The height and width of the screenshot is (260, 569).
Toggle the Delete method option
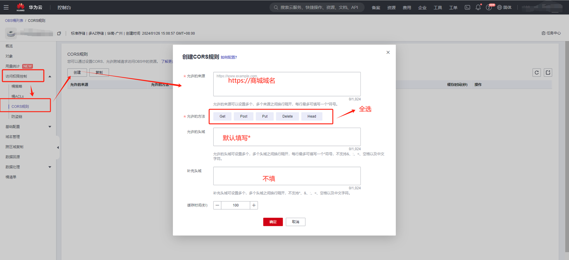[287, 116]
